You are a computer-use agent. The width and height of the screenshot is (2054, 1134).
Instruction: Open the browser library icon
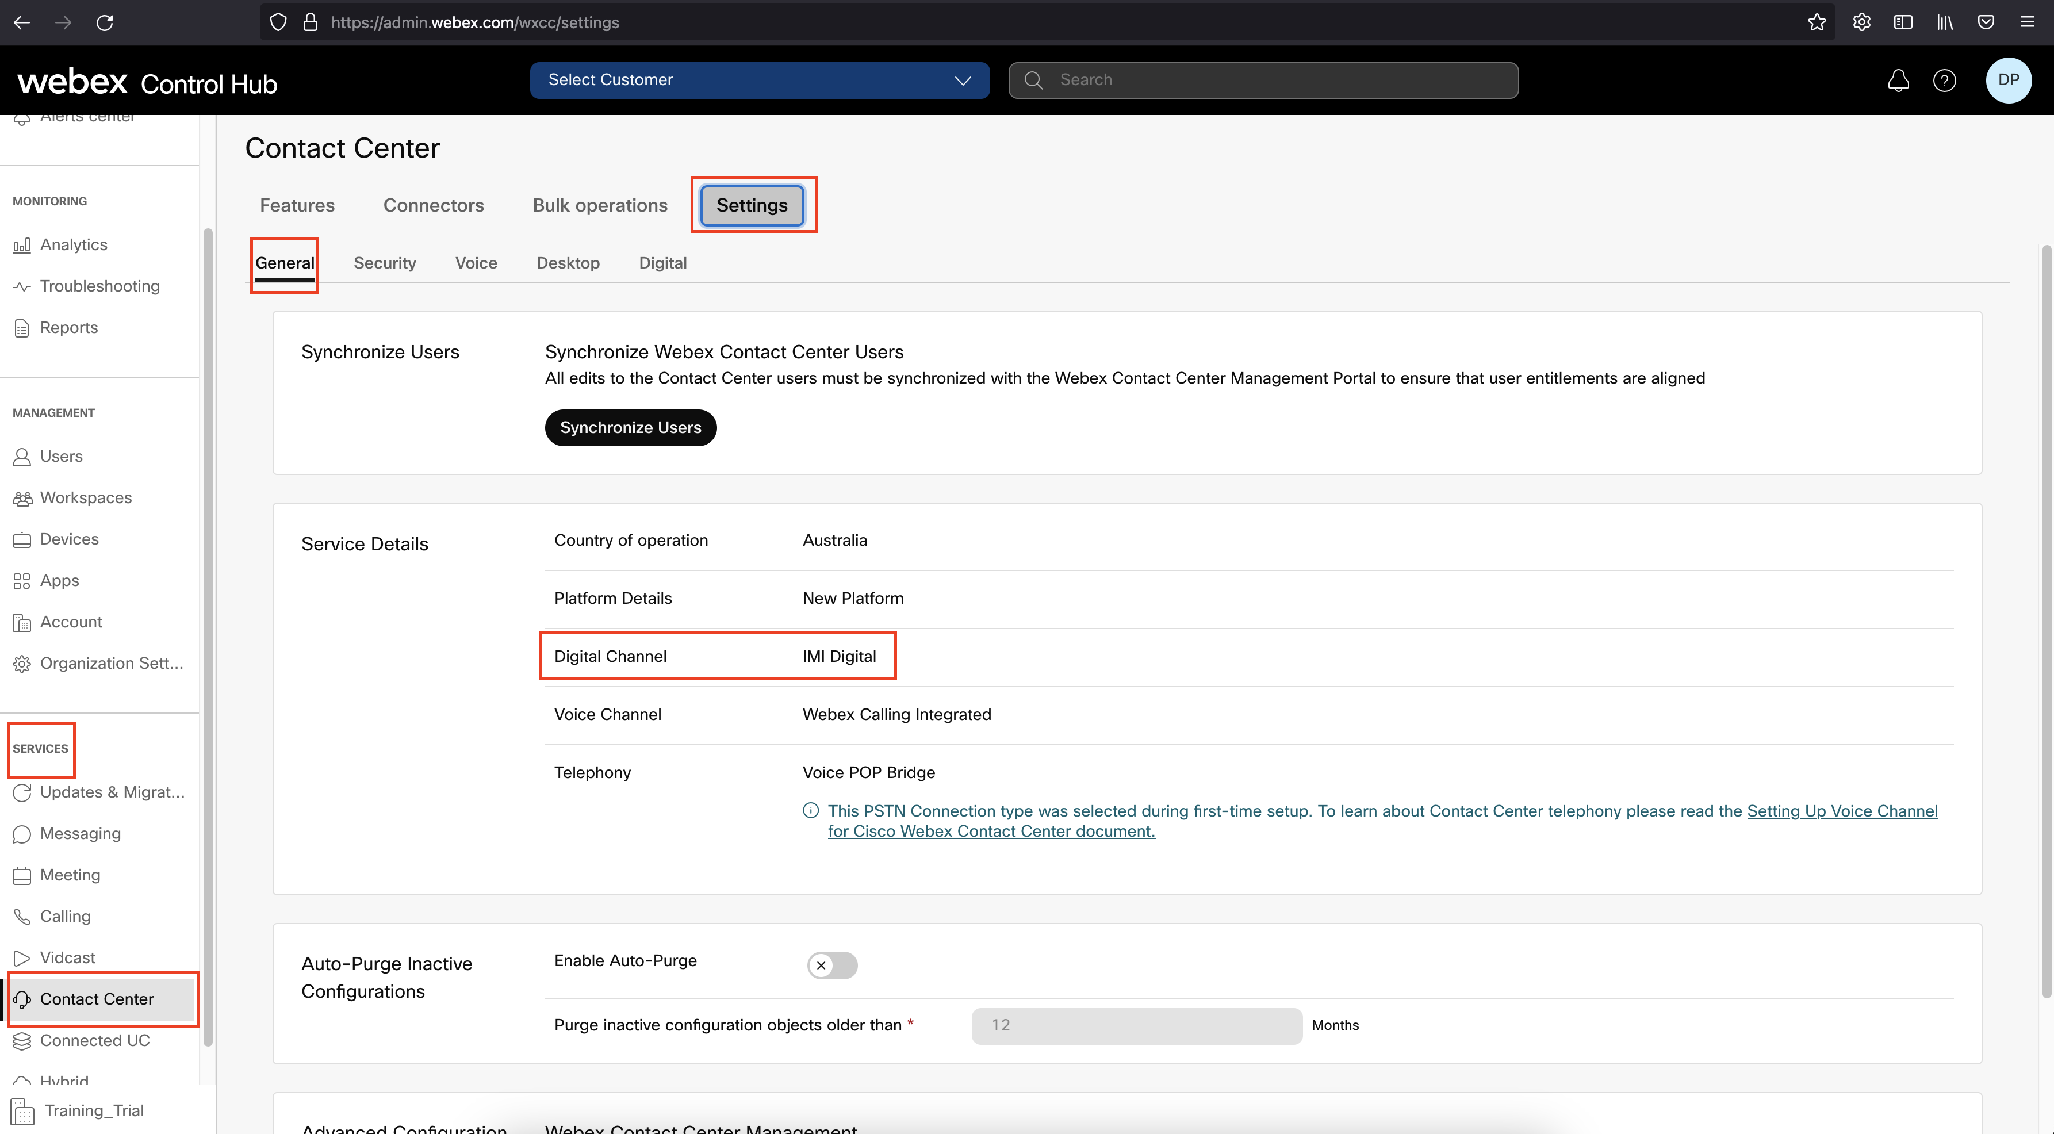(x=1945, y=22)
